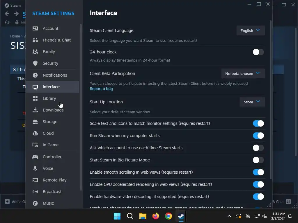This screenshot has height=223, width=298.
Task: Click the In Game overlay icon
Action: pos(35,145)
